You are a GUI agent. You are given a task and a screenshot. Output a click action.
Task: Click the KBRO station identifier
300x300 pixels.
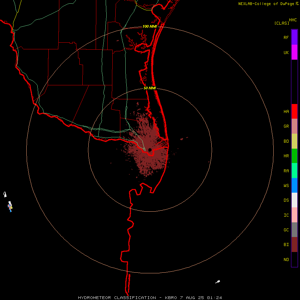coord(171,298)
